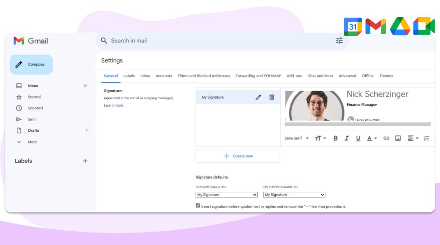Click the Signature defaults heading
Image resolution: width=440 pixels, height=245 pixels.
point(212,177)
